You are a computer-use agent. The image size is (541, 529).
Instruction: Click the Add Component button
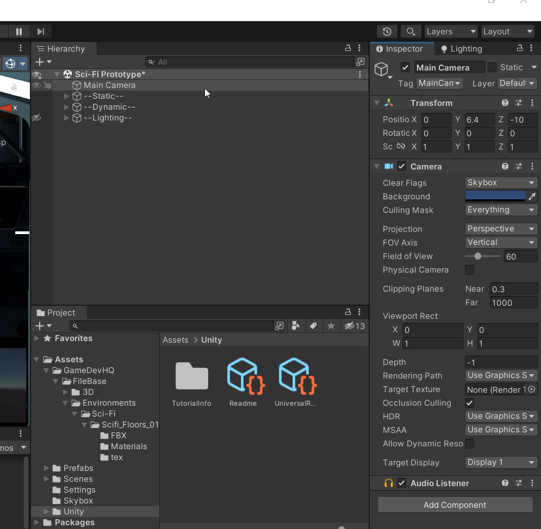click(455, 505)
